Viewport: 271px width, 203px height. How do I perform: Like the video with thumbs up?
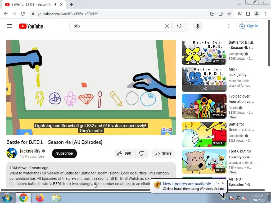coord(124,154)
